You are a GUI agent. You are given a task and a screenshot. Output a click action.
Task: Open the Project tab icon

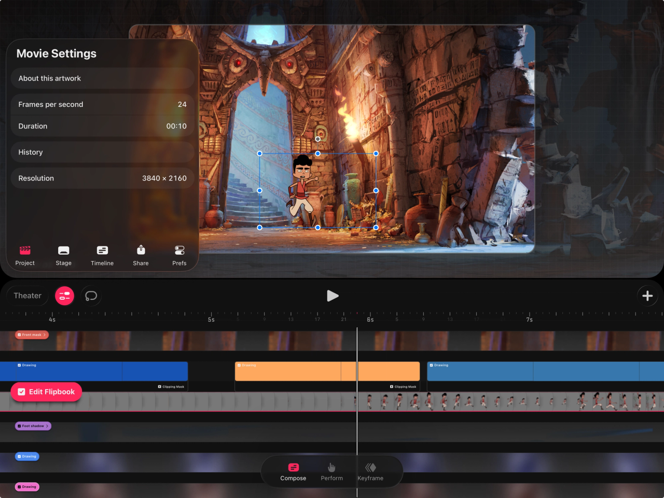tap(25, 251)
